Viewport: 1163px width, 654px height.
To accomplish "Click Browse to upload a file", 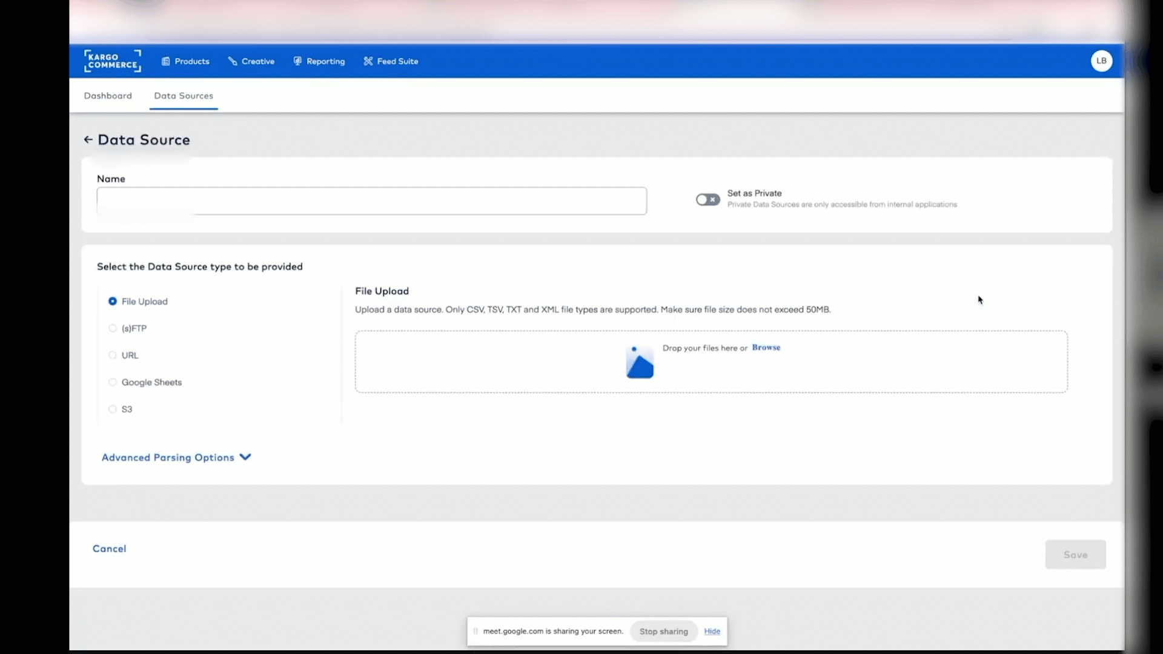I will tap(766, 348).
